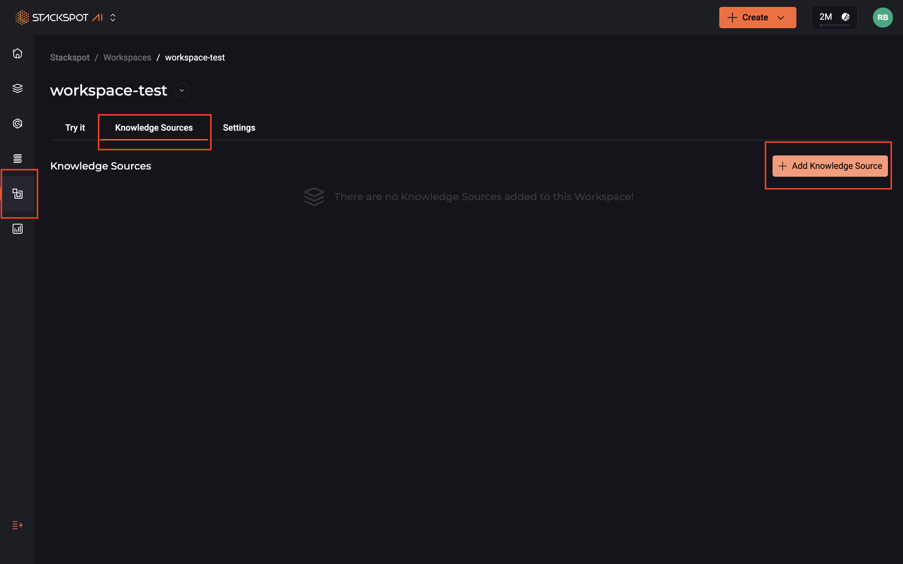Navigate to Workspaces via the breadcrumb
Image resolution: width=903 pixels, height=564 pixels.
(127, 57)
